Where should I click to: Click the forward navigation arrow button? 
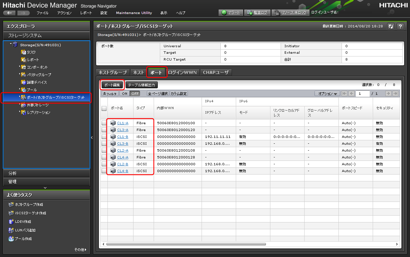pos(23,13)
